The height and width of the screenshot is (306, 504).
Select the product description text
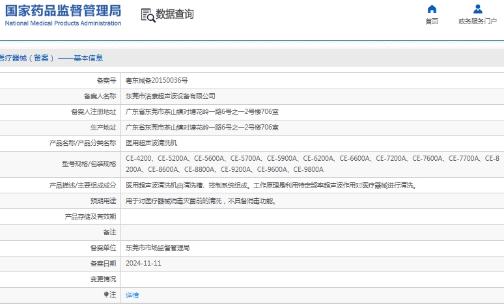tap(272, 186)
